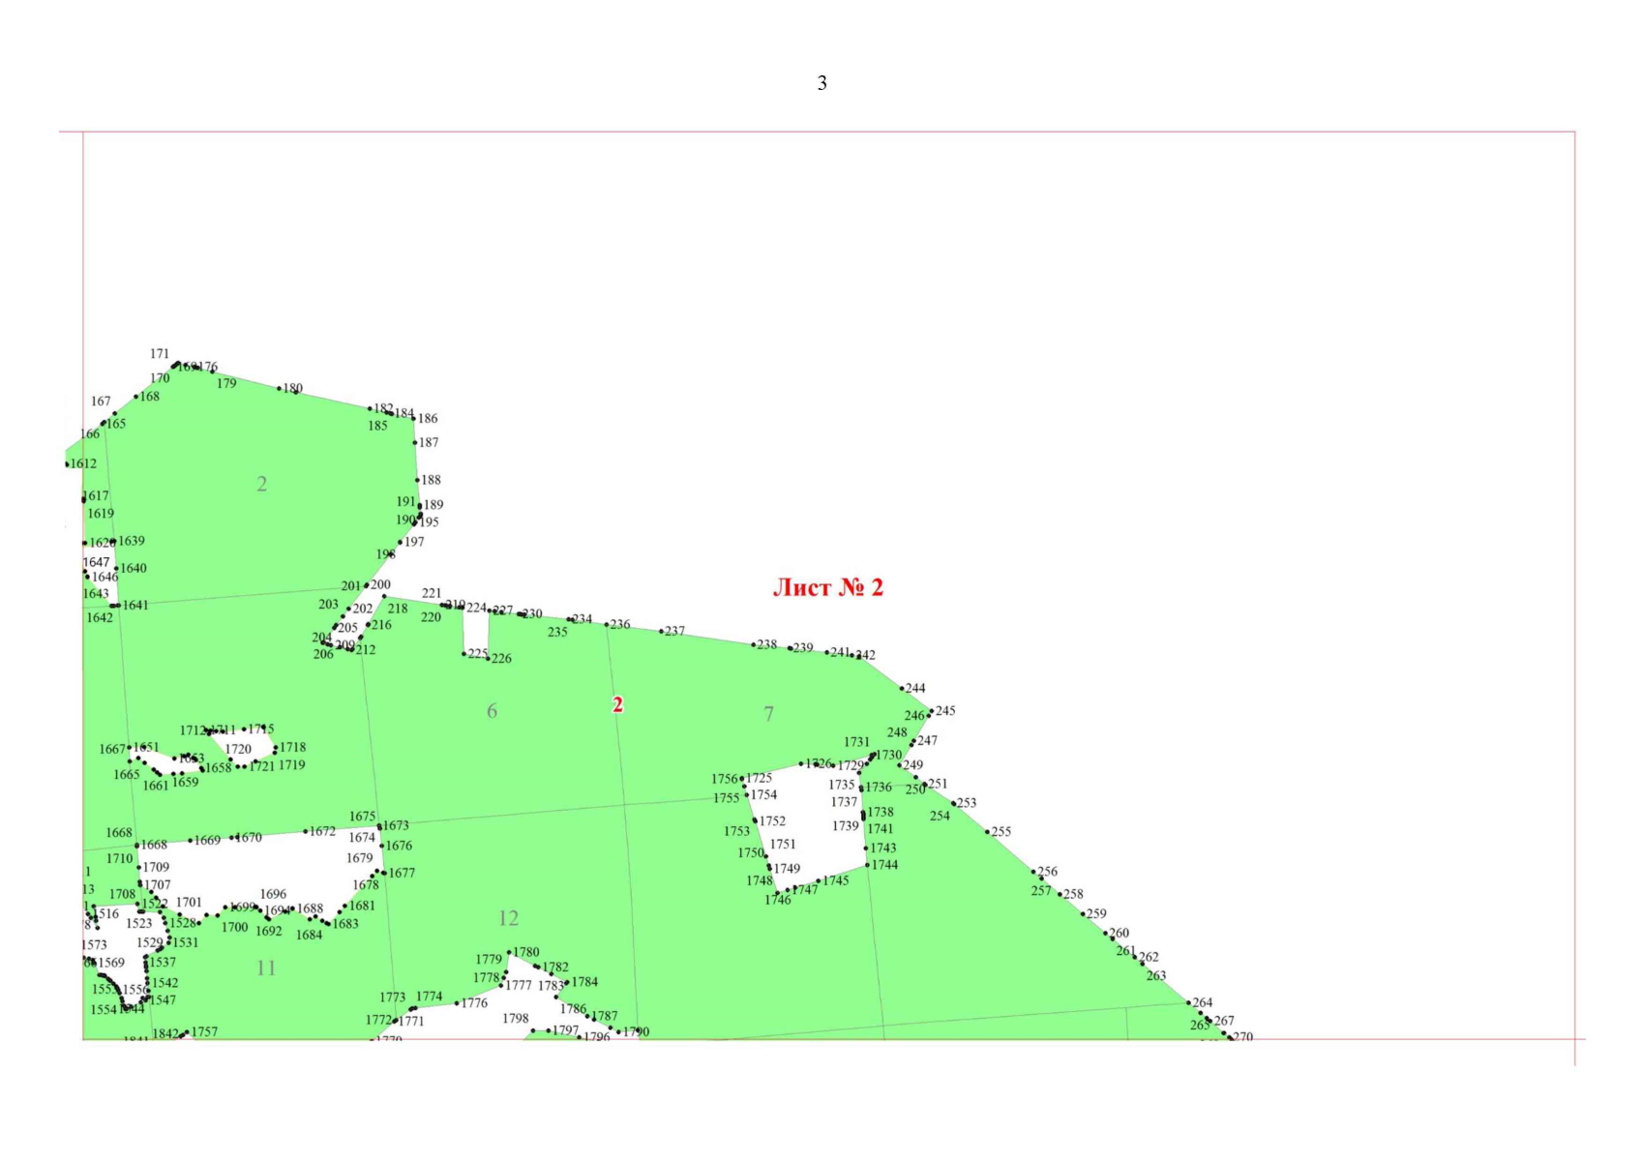This screenshot has height=1161, width=1643.
Task: Click boundary point label 245
Action: point(945,710)
